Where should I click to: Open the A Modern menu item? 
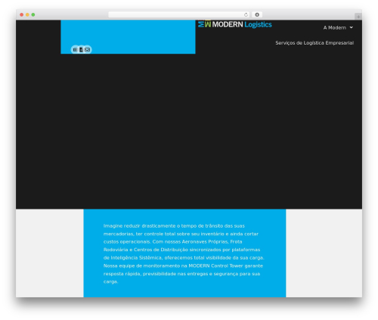click(x=335, y=27)
